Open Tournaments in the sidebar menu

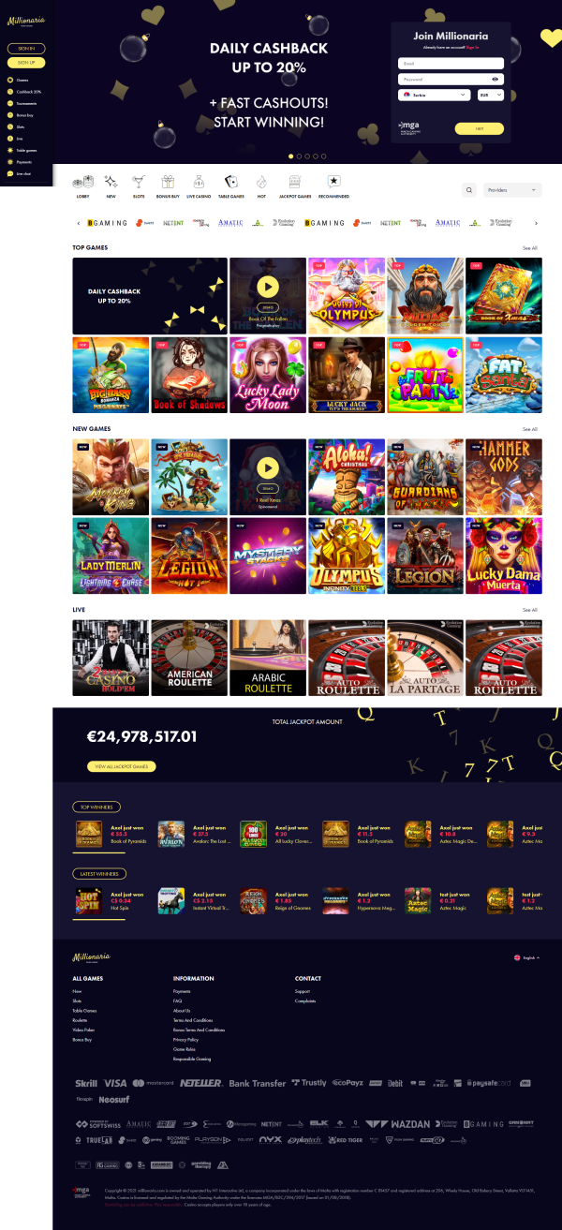coord(24,103)
